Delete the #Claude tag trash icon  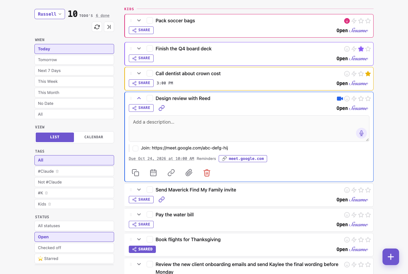click(x=57, y=171)
